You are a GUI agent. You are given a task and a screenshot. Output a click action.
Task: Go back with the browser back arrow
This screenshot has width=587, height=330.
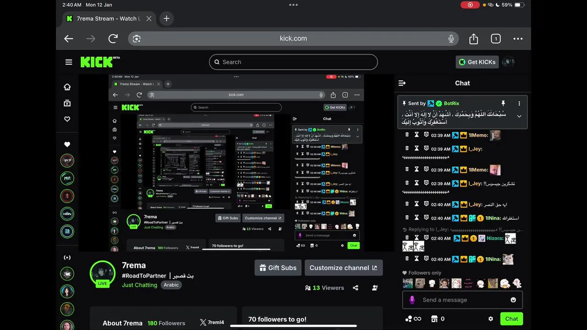pos(69,39)
